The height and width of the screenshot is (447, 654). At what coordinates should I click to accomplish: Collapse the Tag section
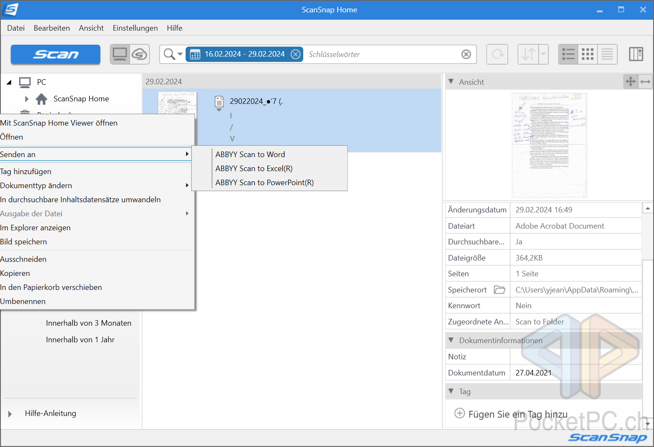[x=451, y=391]
